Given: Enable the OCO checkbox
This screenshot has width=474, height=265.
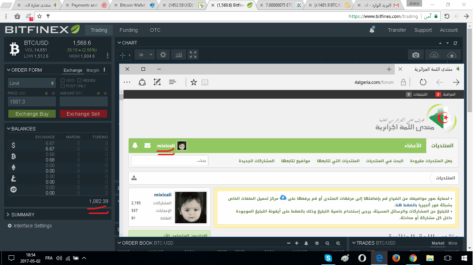Looking at the screenshot, I should click(63, 80).
